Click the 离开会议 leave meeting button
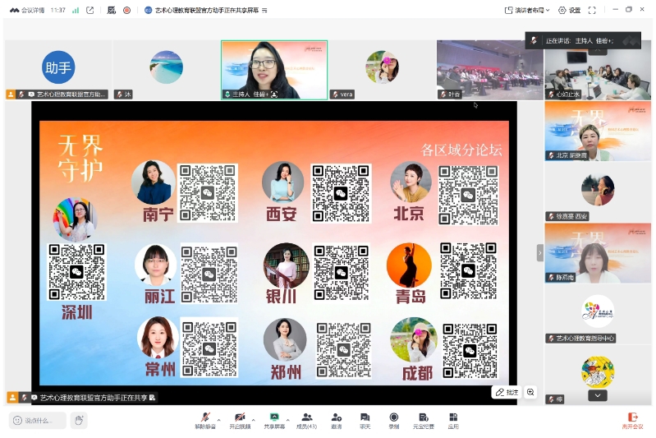The width and height of the screenshot is (656, 438). [x=632, y=420]
